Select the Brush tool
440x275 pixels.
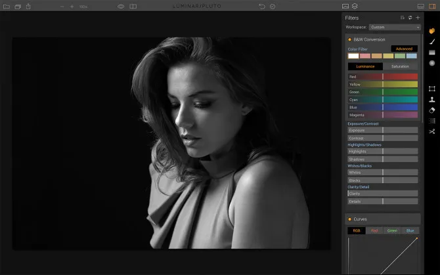(432, 41)
